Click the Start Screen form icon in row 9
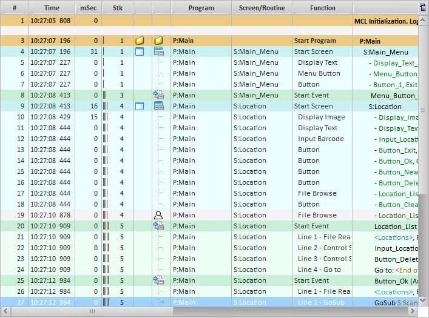The image size is (429, 318). [159, 106]
